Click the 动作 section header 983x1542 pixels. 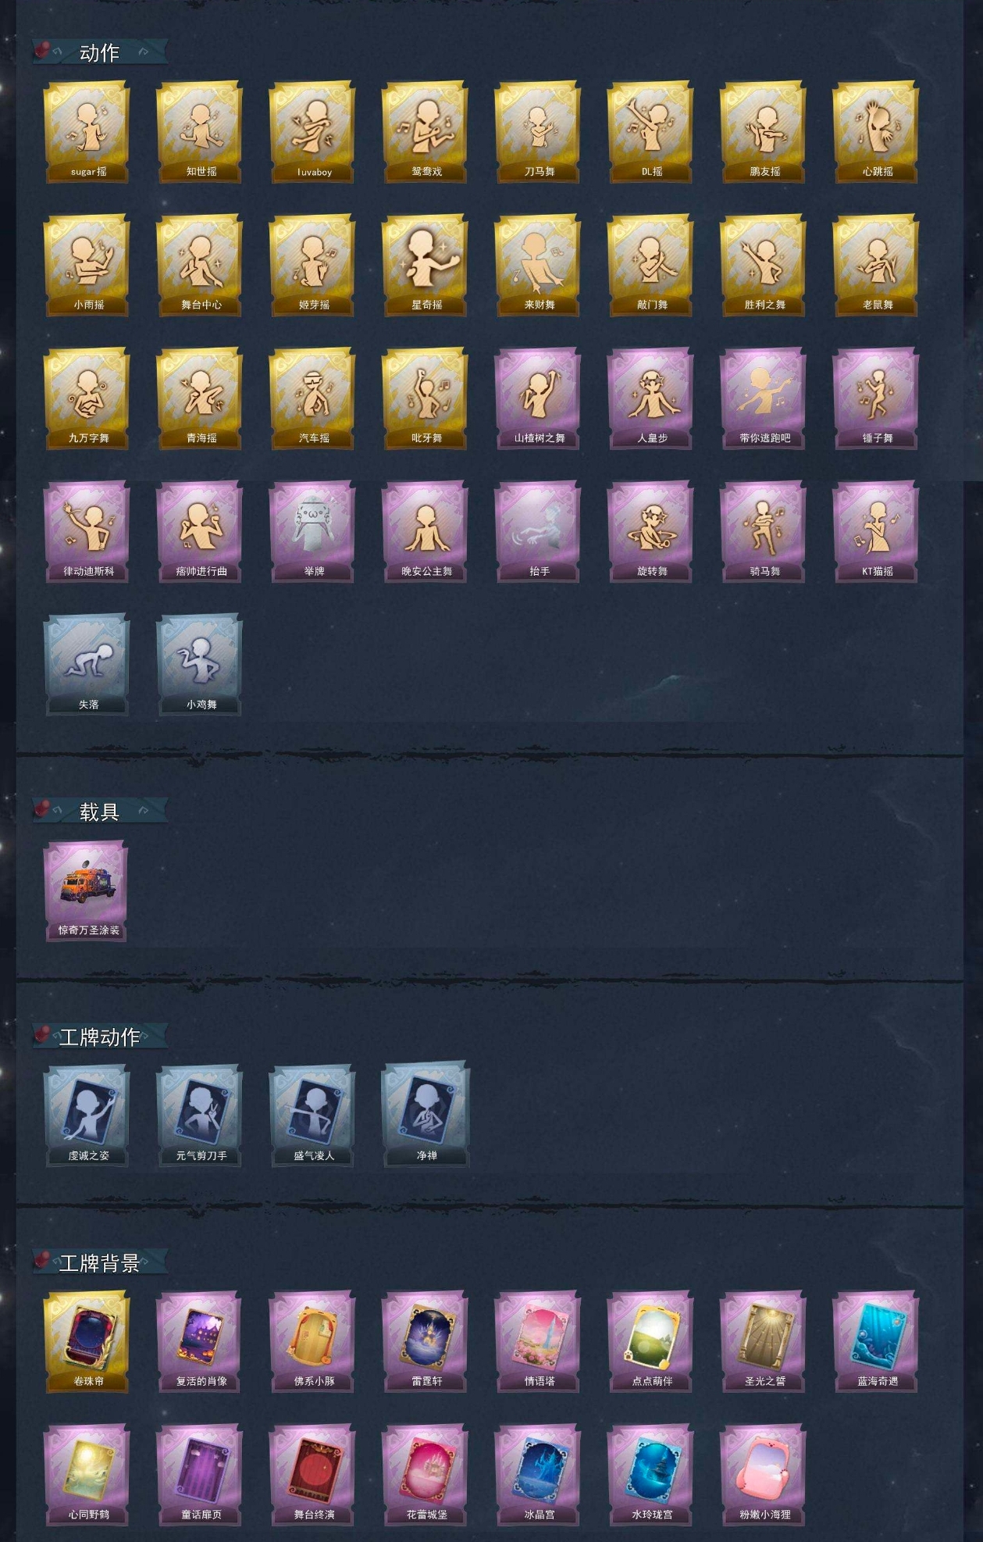click(99, 52)
